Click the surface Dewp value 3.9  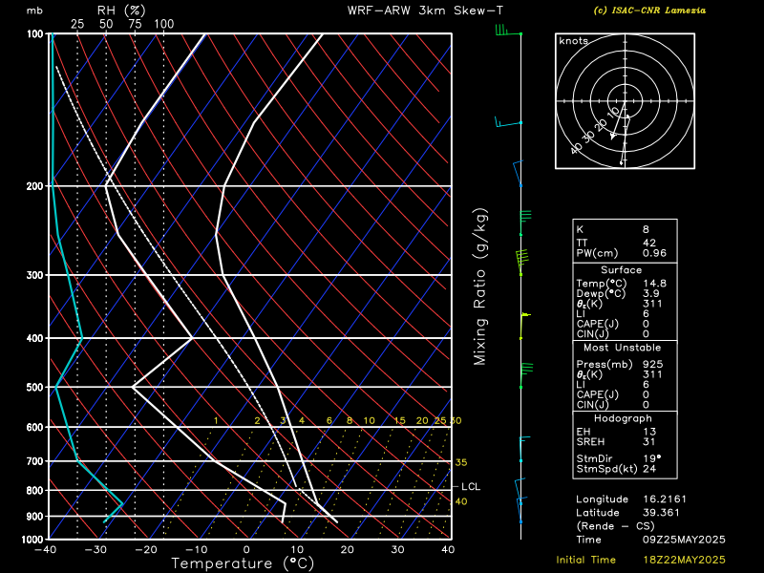pyautogui.click(x=651, y=293)
